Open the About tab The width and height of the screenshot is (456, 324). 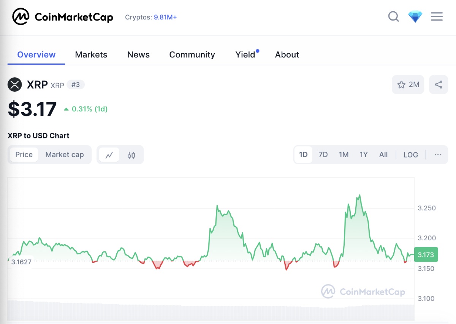(x=287, y=55)
